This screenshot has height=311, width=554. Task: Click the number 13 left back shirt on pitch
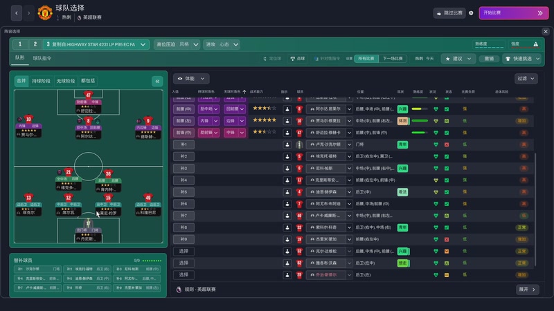point(28,198)
